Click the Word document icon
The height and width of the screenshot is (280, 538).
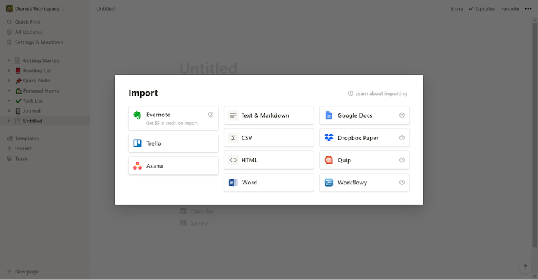[233, 183]
